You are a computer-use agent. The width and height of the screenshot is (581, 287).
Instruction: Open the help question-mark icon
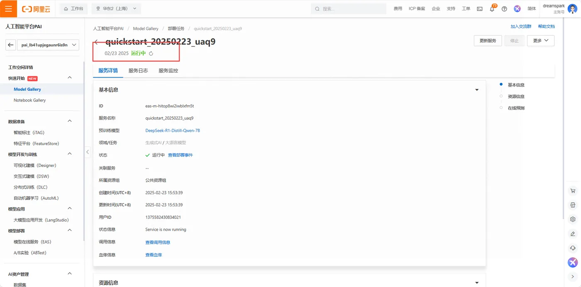tap(504, 9)
